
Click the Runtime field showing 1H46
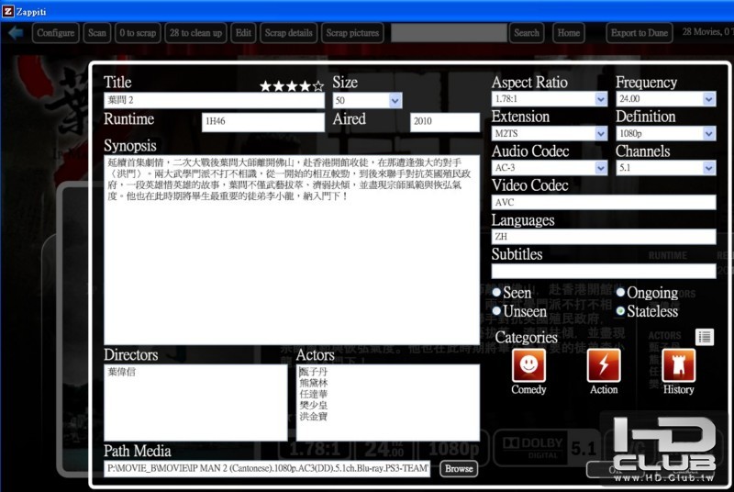pos(263,122)
